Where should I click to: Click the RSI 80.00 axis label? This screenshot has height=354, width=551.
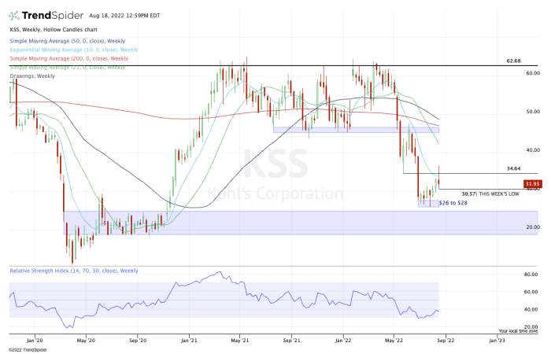tap(531, 275)
